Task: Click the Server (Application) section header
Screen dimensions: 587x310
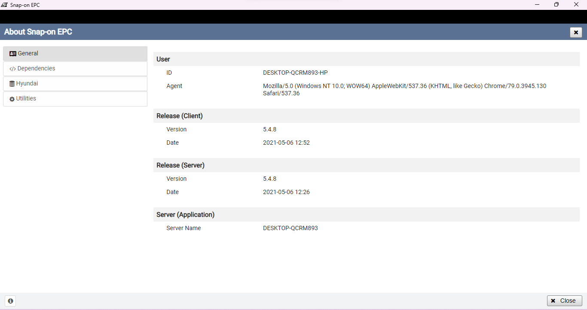Action: tap(367, 215)
